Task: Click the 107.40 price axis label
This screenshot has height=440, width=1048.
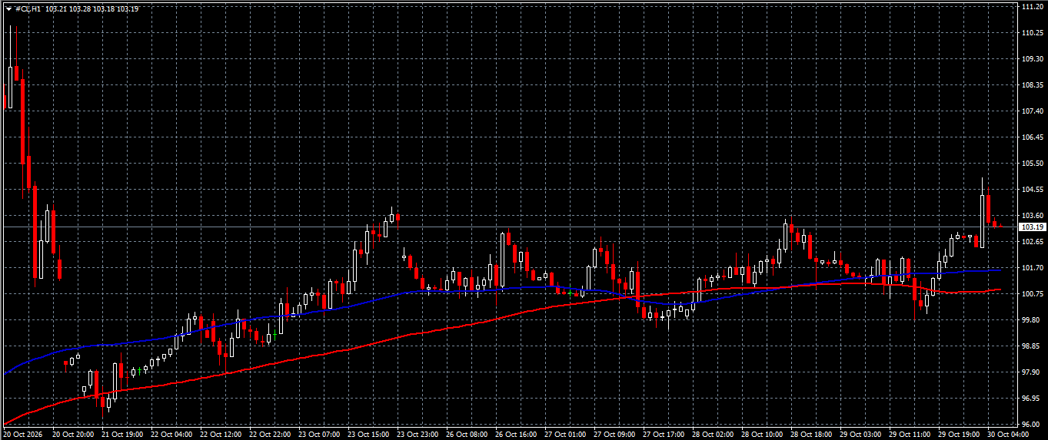Action: click(x=1031, y=111)
